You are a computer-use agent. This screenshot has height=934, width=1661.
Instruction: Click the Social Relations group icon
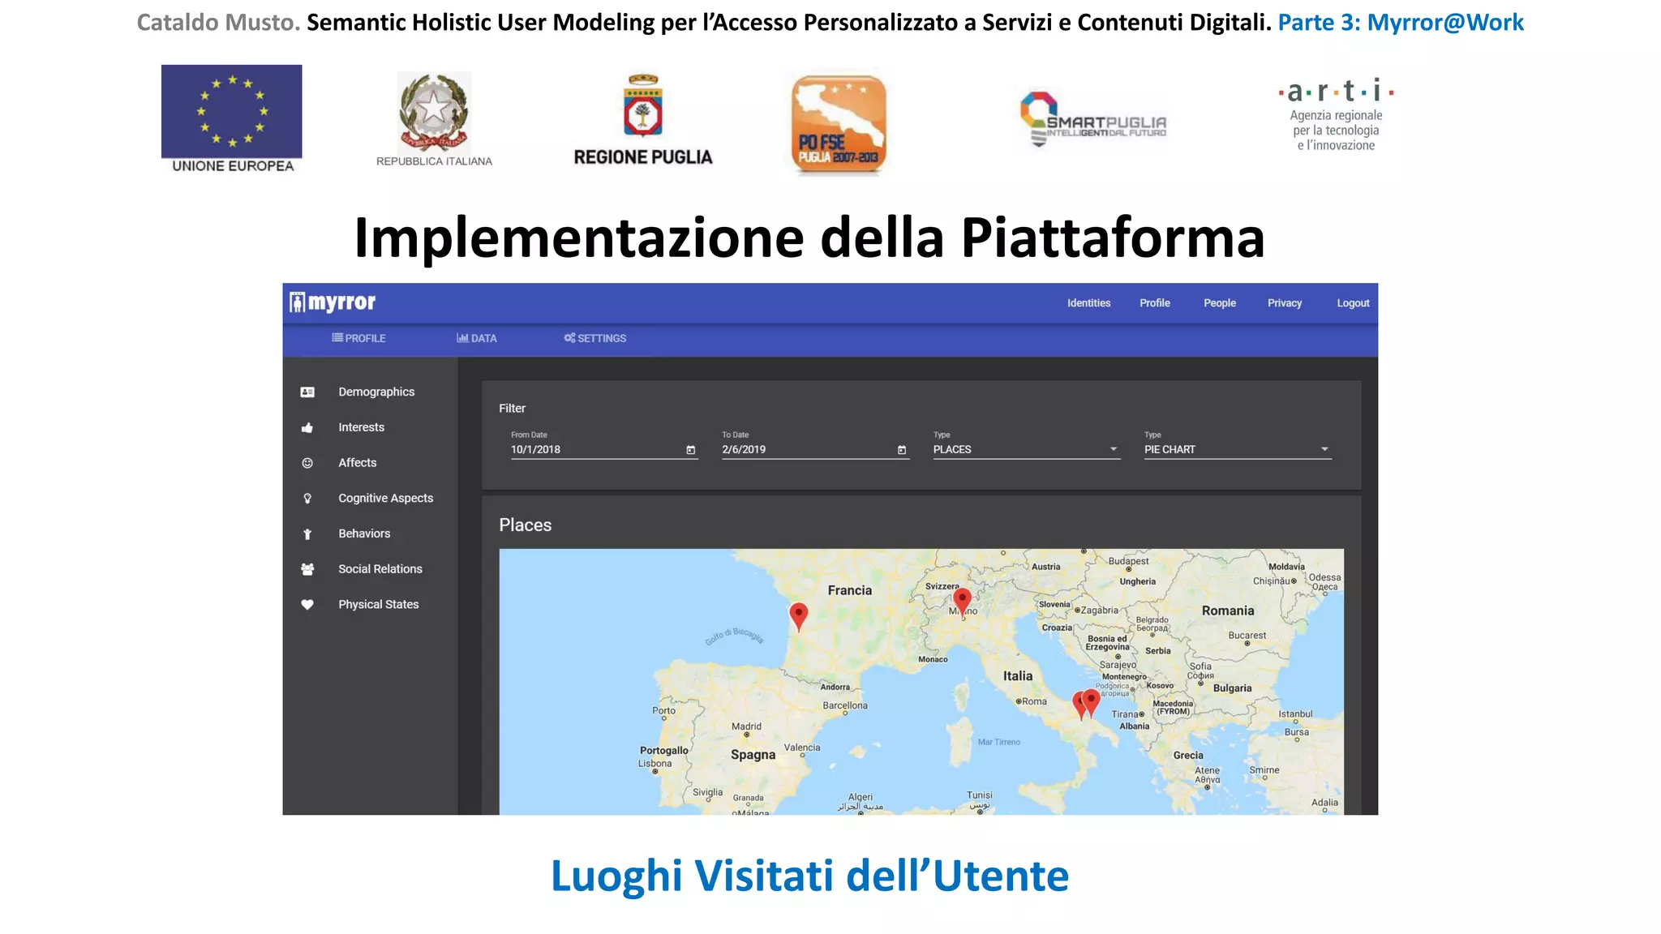point(307,569)
